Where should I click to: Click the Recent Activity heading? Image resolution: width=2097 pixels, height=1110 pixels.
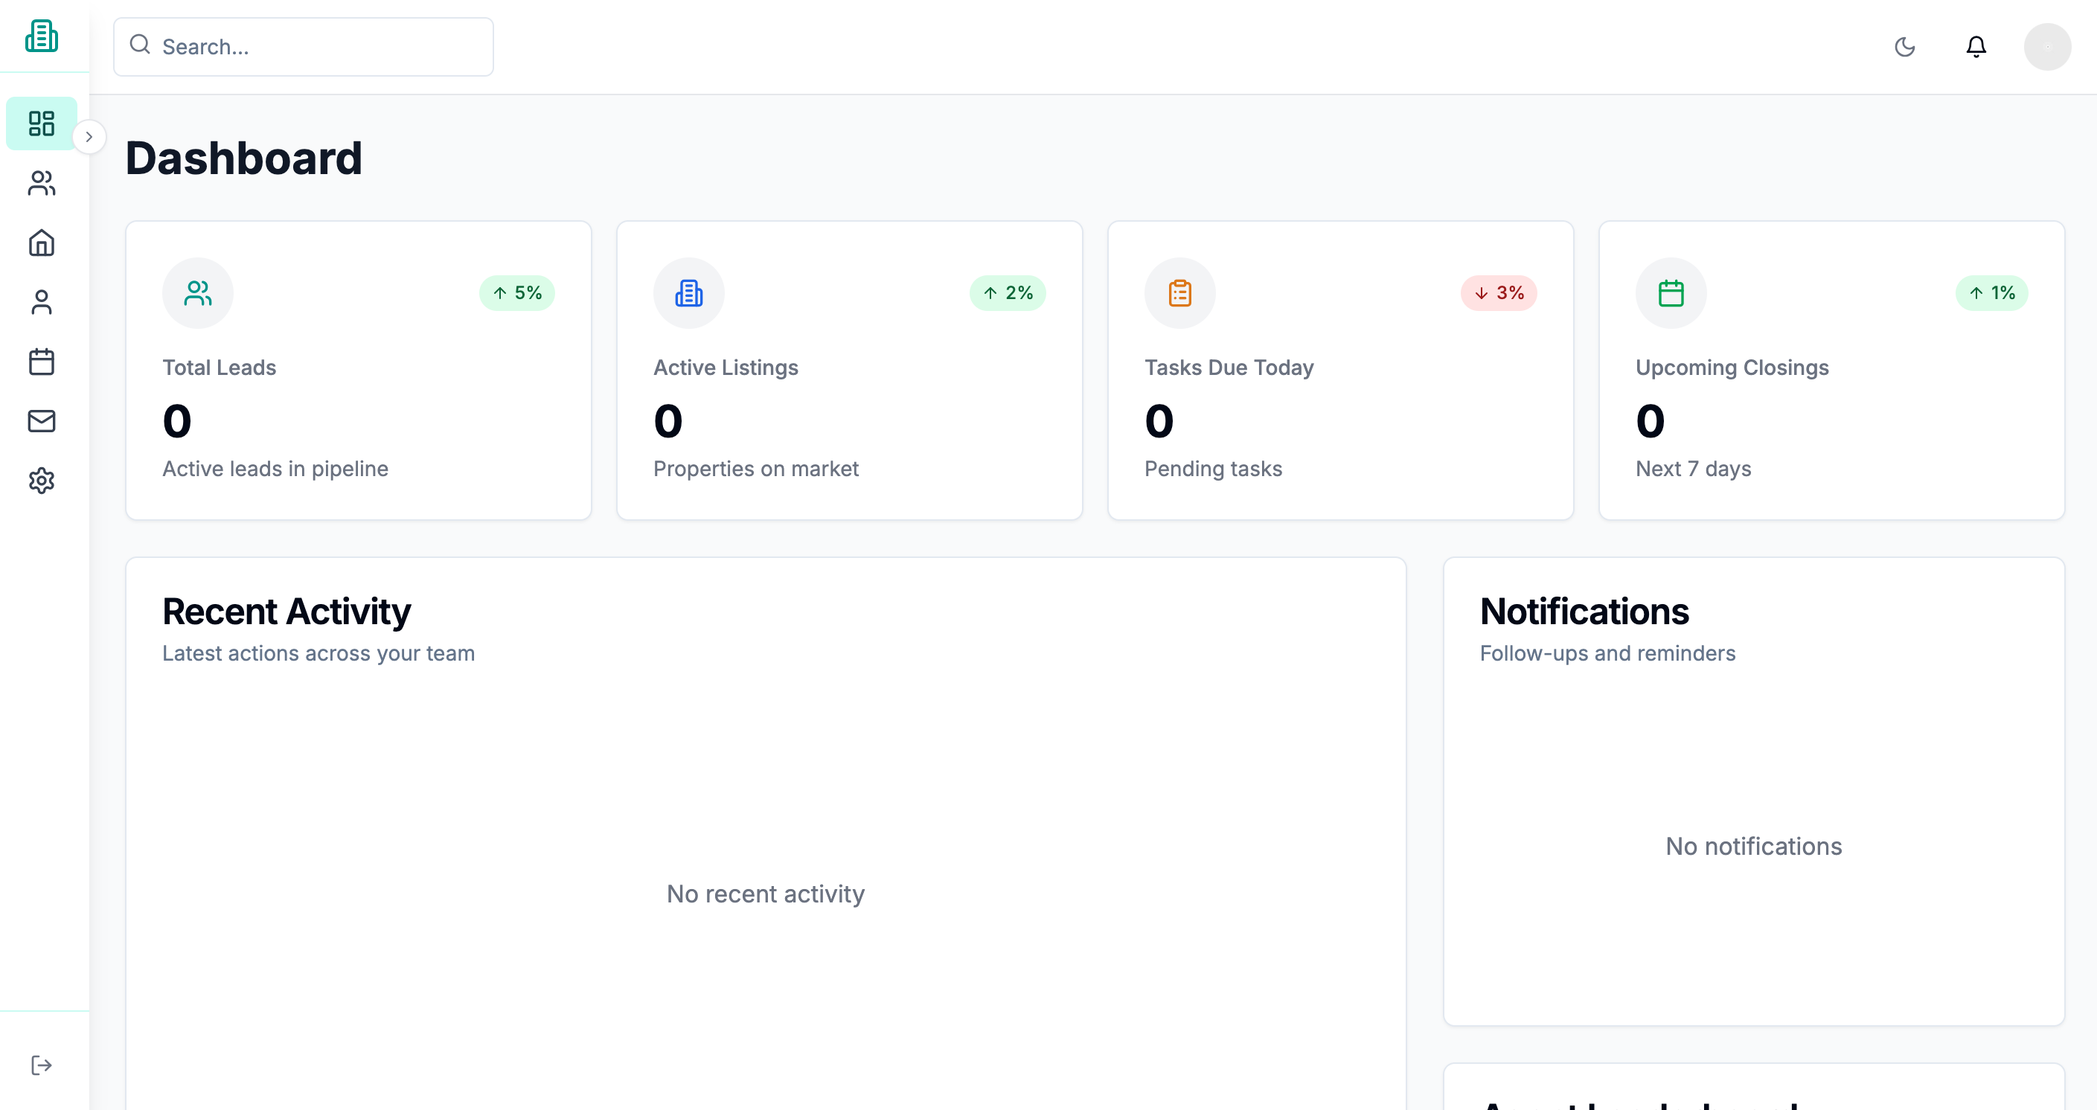click(286, 612)
